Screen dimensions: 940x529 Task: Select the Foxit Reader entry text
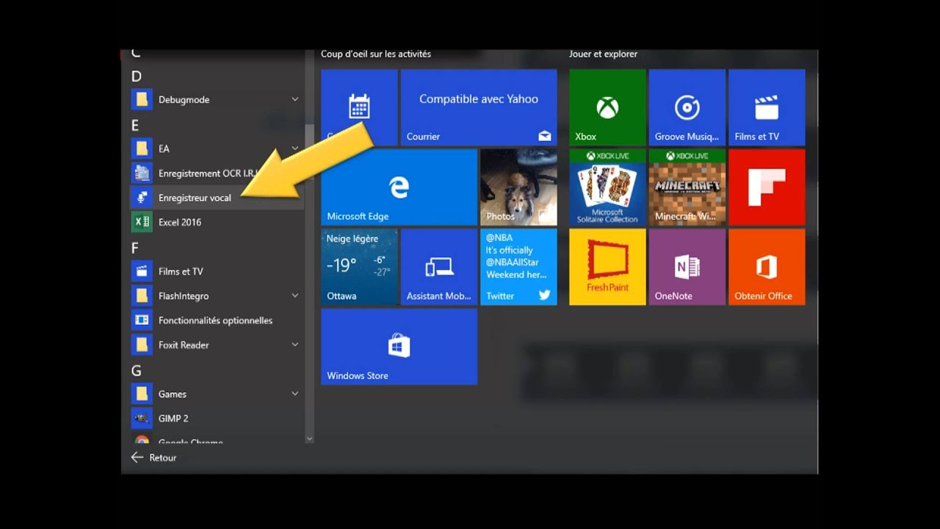[x=184, y=345]
